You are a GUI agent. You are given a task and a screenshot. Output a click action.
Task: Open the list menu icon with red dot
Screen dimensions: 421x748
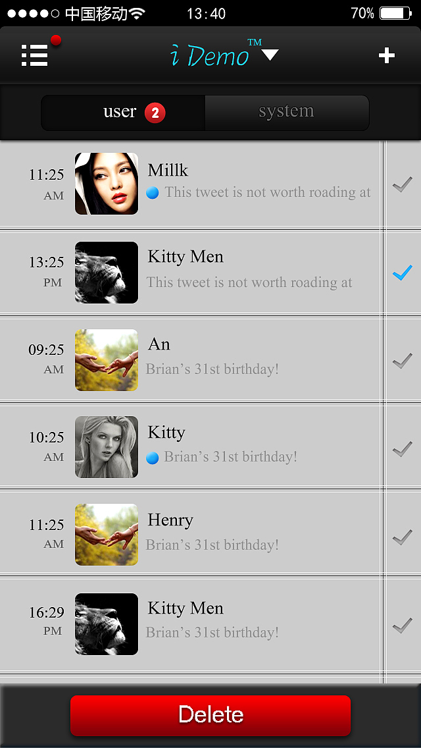[x=35, y=55]
